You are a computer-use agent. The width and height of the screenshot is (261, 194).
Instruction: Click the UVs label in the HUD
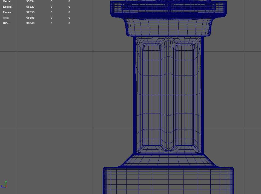[x=6, y=23]
